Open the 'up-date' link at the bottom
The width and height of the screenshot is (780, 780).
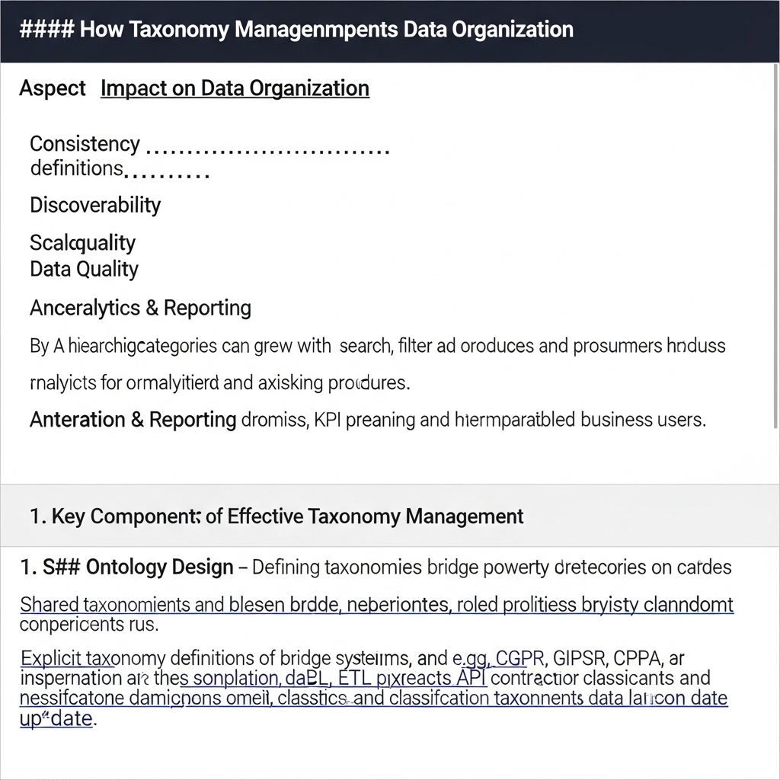(56, 718)
